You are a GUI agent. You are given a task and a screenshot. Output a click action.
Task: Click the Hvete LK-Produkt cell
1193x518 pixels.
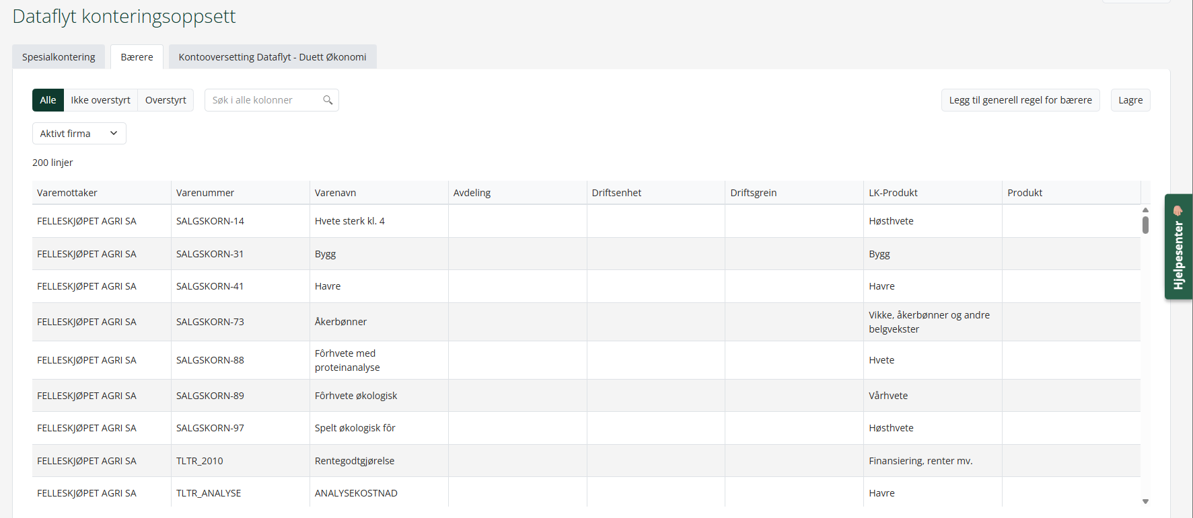pyautogui.click(x=933, y=360)
